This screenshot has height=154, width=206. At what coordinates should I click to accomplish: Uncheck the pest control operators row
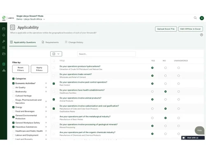54,83
